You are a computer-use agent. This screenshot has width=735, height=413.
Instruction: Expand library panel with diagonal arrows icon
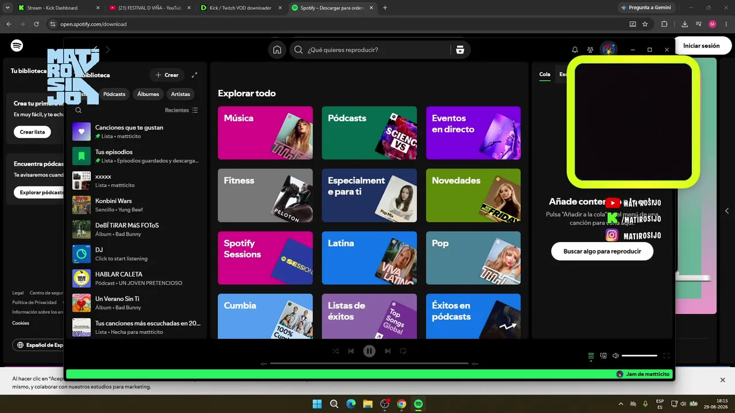[195, 75]
